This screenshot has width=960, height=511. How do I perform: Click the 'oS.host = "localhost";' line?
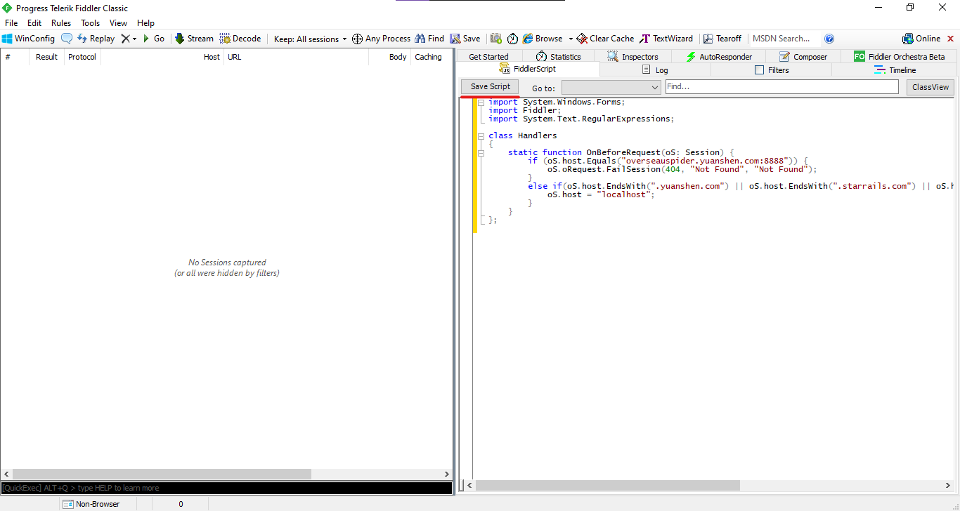pyautogui.click(x=601, y=194)
